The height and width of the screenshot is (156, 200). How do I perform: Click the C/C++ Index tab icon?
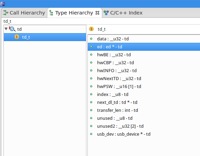tap(106, 13)
